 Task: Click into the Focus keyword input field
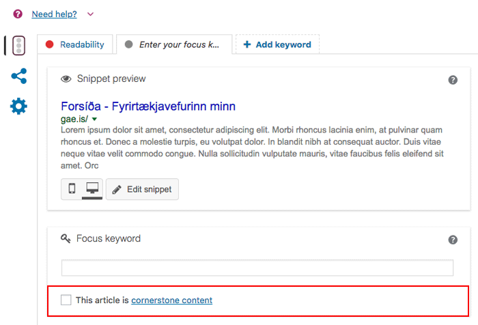click(x=257, y=268)
